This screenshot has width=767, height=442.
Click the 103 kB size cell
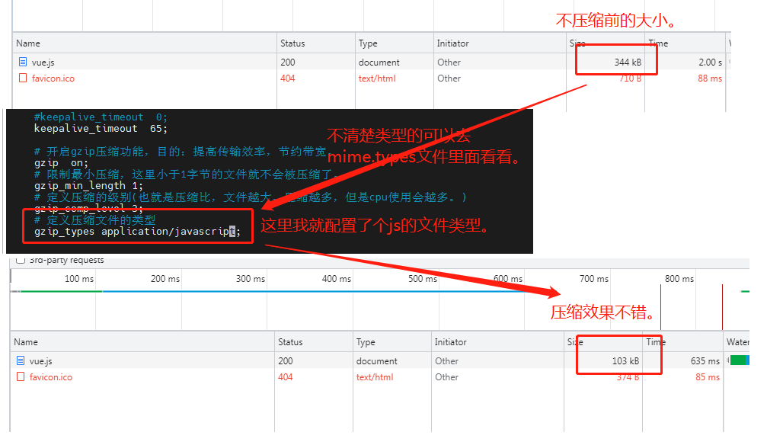tap(625, 360)
